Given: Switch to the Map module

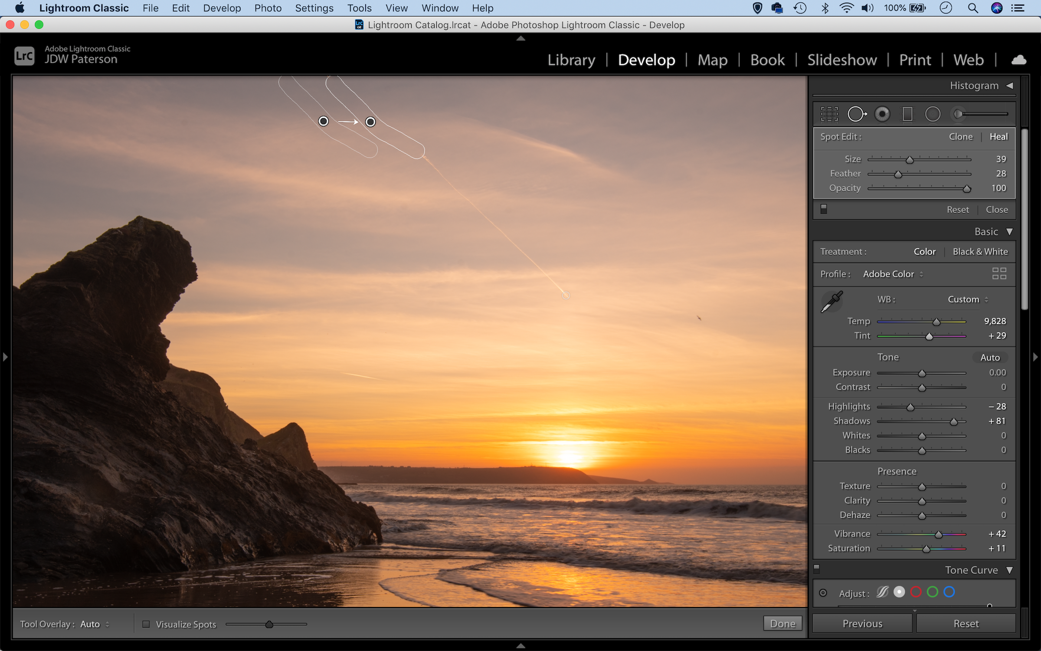Looking at the screenshot, I should (713, 60).
